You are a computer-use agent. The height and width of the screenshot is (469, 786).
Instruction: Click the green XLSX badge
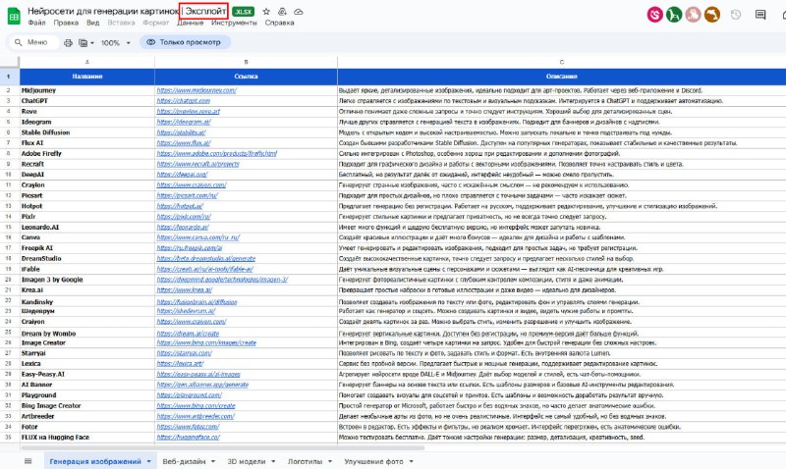(244, 12)
